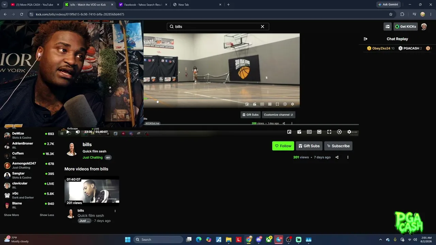Click in the Kick search field
Screen dimensions: 436x245
tap(218, 27)
